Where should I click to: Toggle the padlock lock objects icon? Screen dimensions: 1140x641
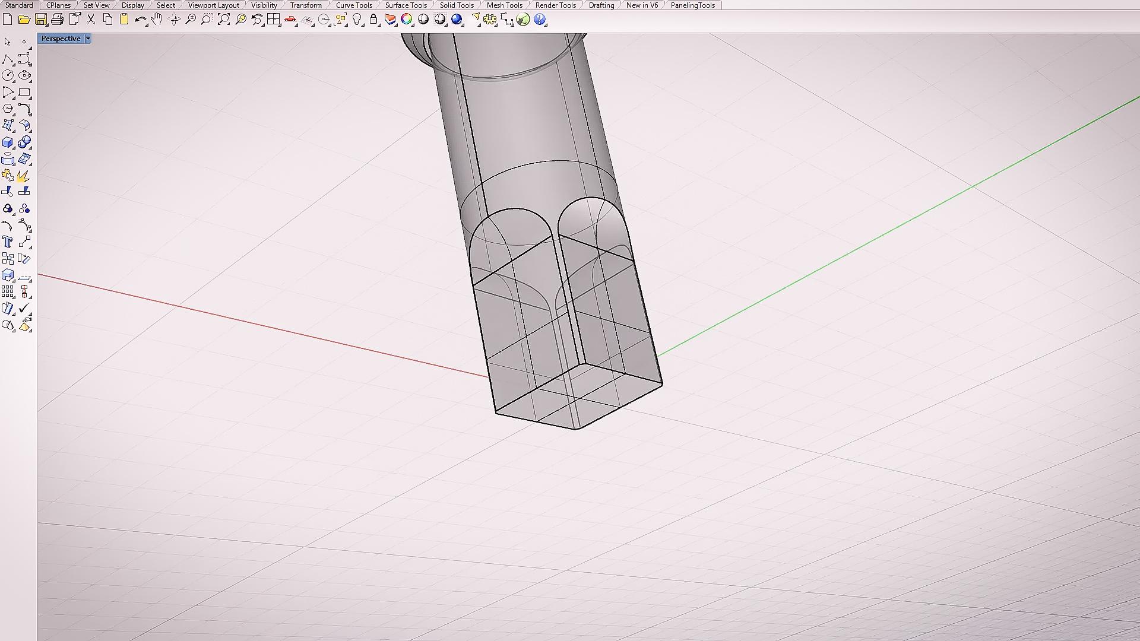pos(373,20)
